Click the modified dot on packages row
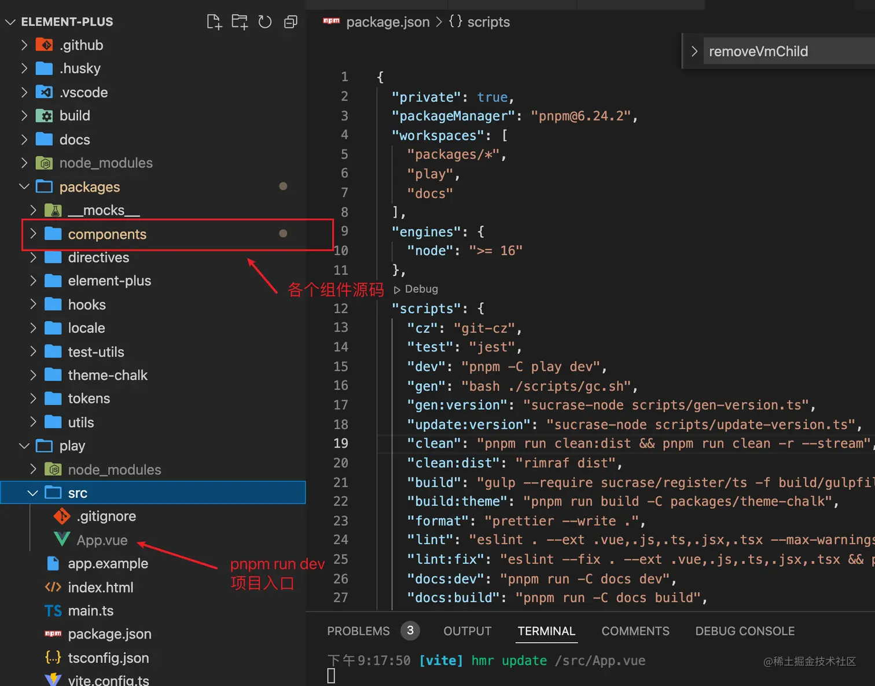875x686 pixels. [x=283, y=186]
